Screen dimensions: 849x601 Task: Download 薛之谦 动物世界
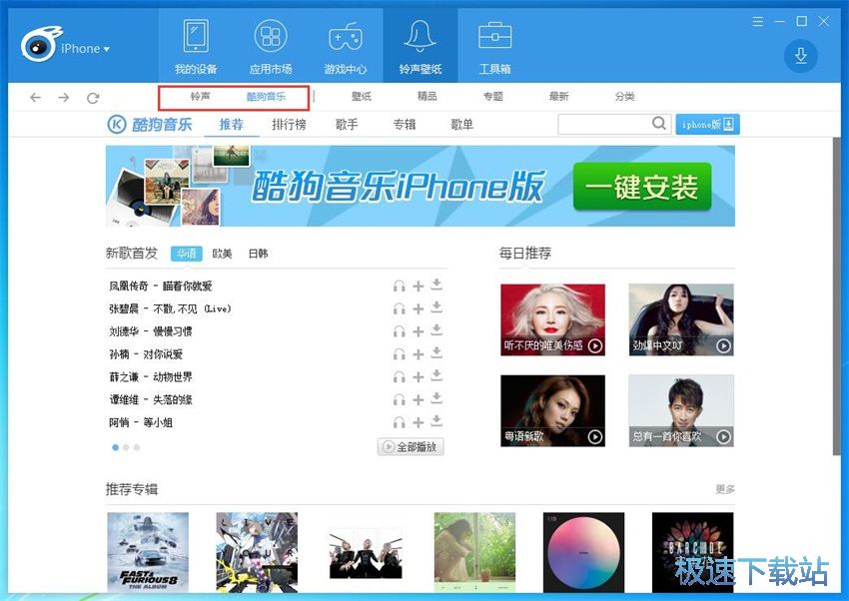point(436,375)
